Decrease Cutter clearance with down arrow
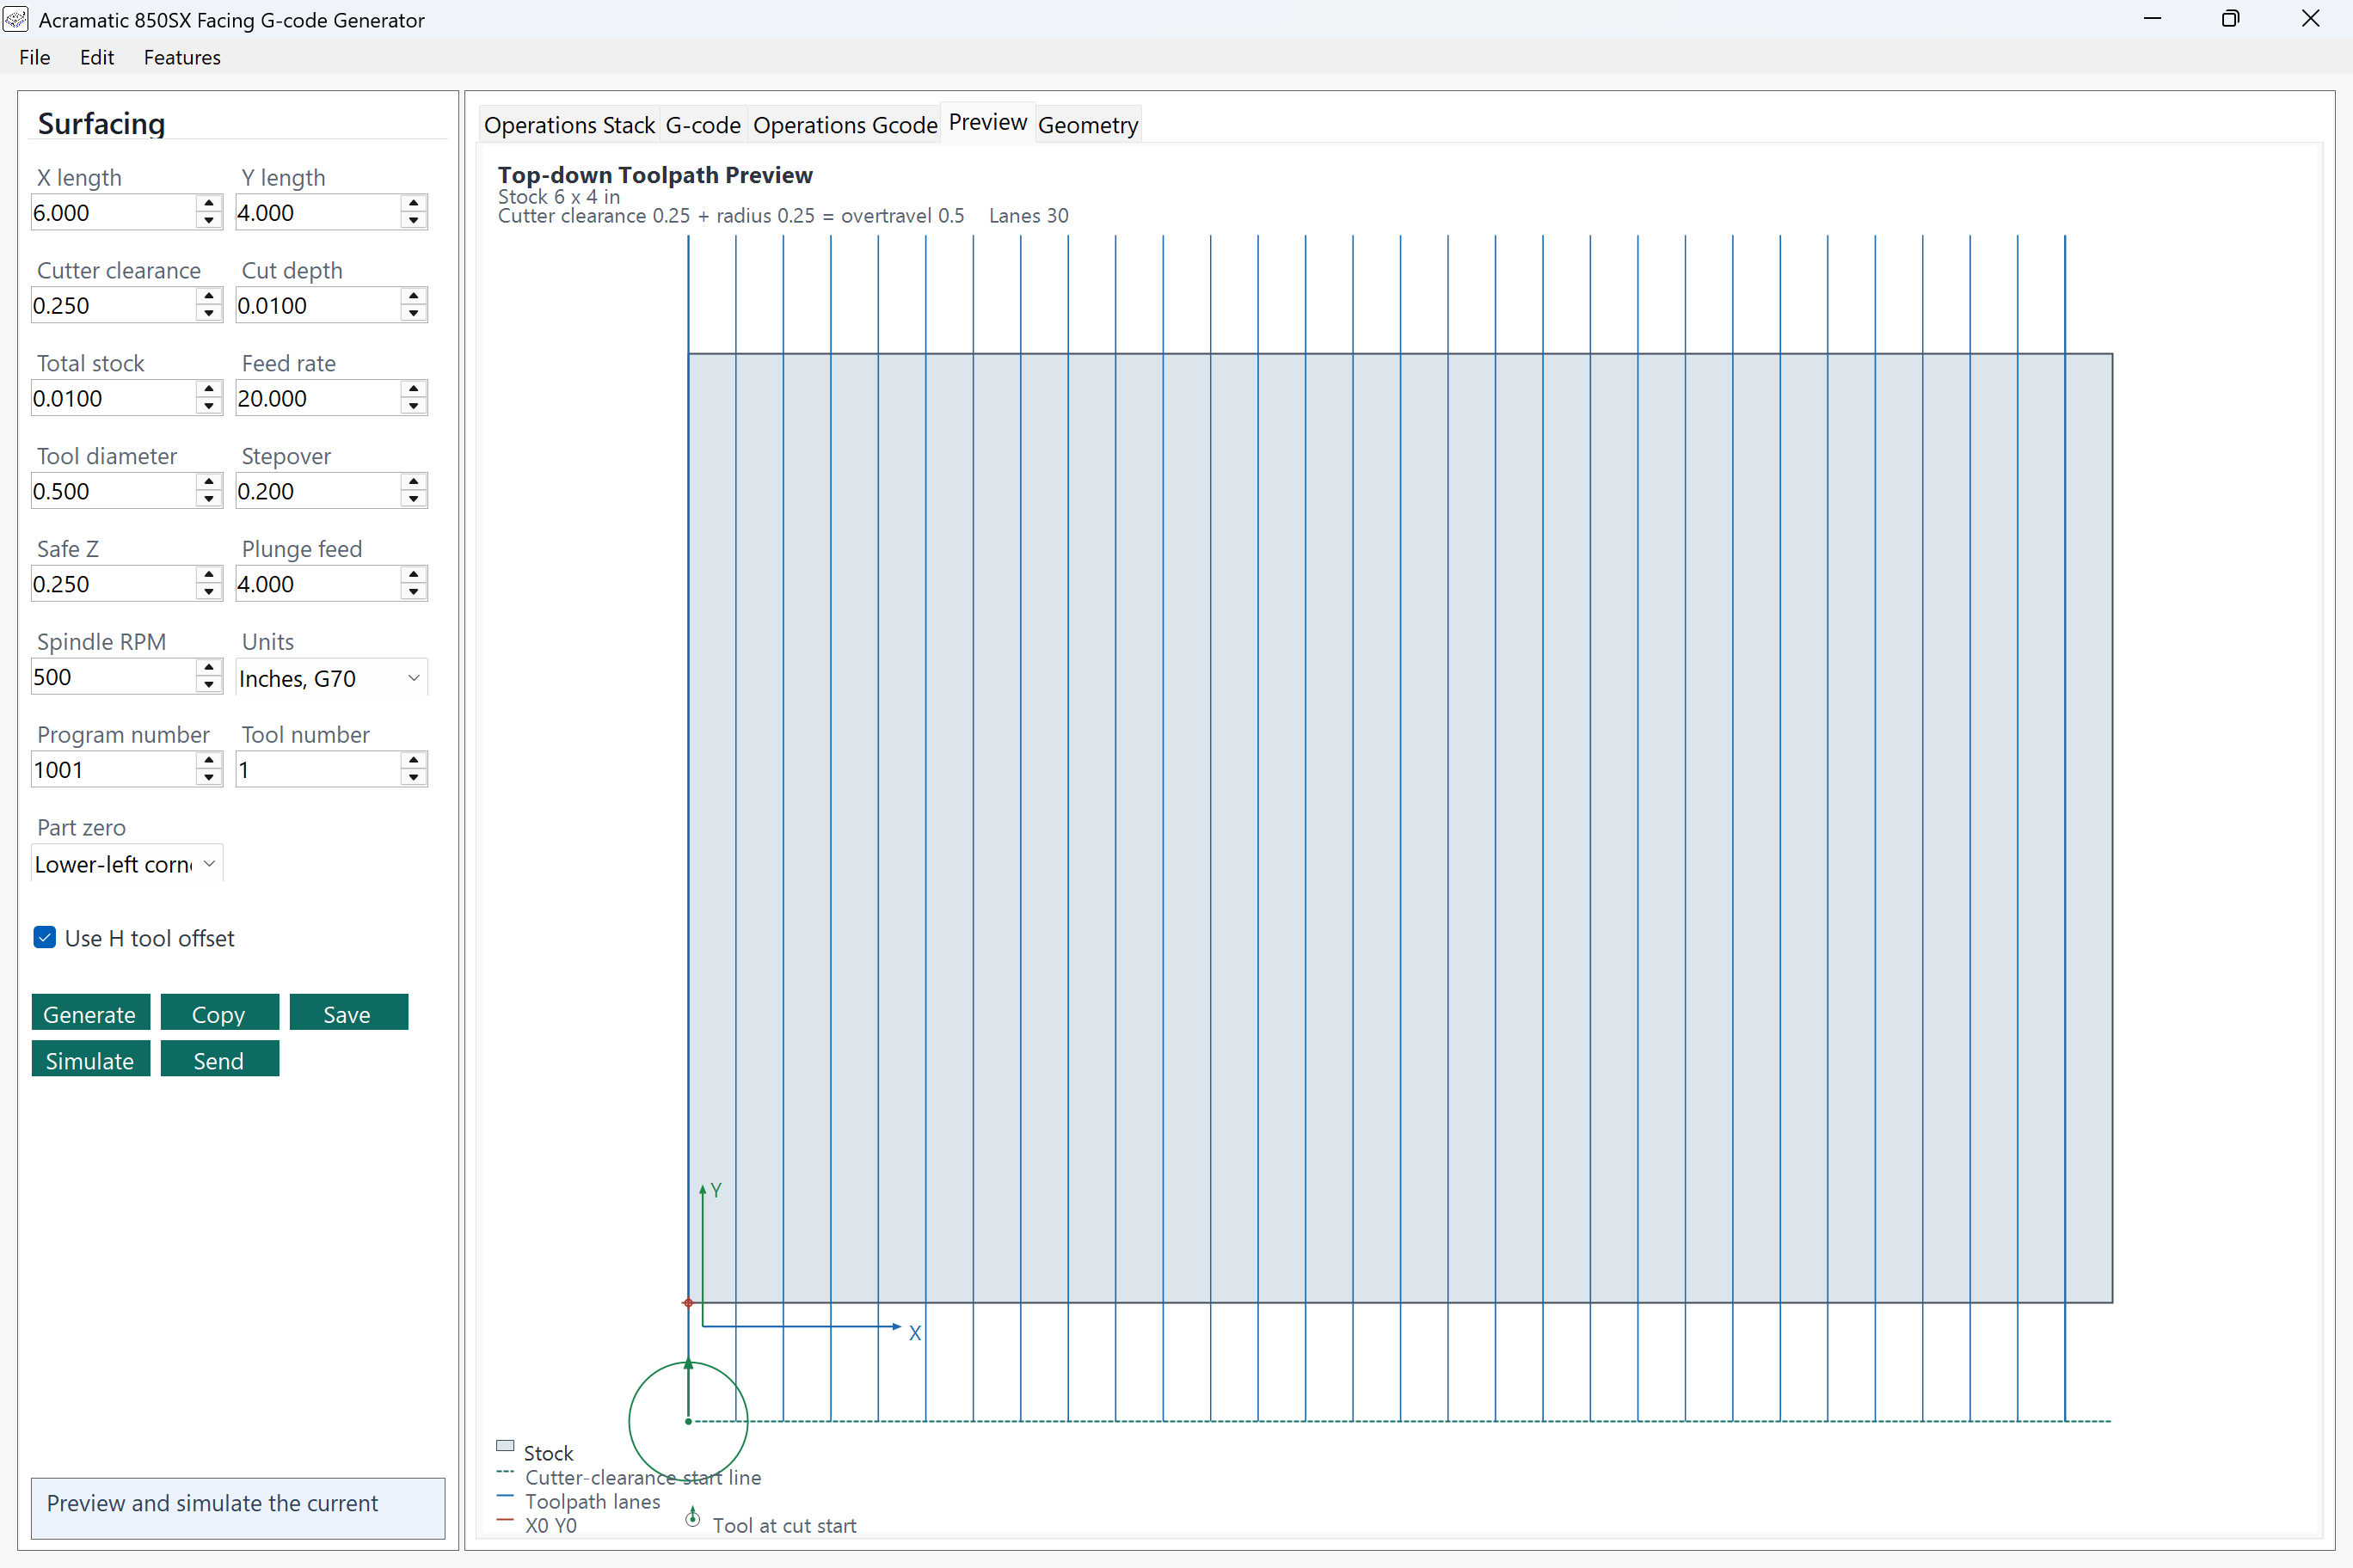The width and height of the screenshot is (2353, 1568). pos(208,314)
